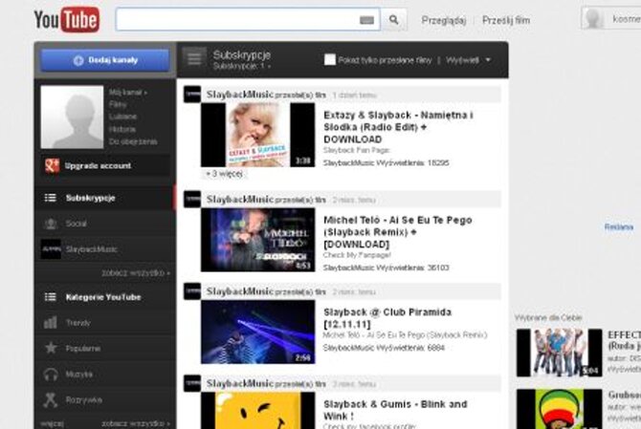Open Michel Teló - Ai Se Eu Te Pego title
Screen dimensions: 641x429
point(398,232)
